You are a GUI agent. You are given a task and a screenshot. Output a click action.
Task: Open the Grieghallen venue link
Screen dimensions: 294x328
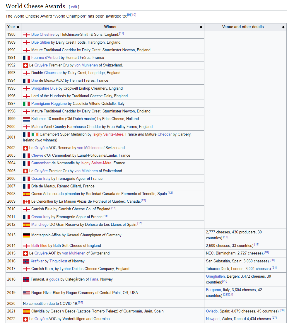[216, 276]
